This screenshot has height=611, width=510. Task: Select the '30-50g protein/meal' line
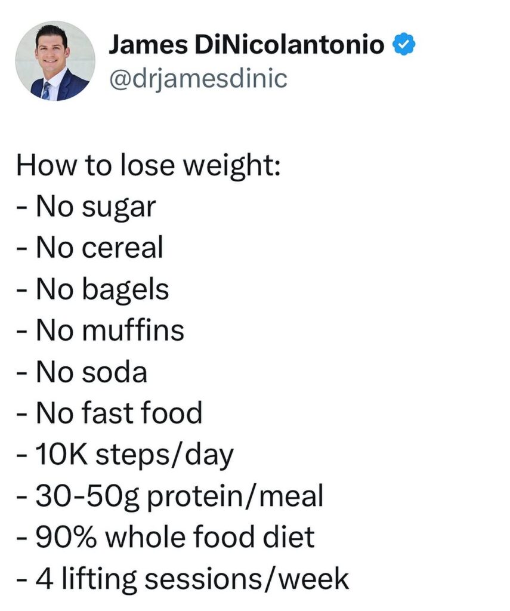[170, 497]
